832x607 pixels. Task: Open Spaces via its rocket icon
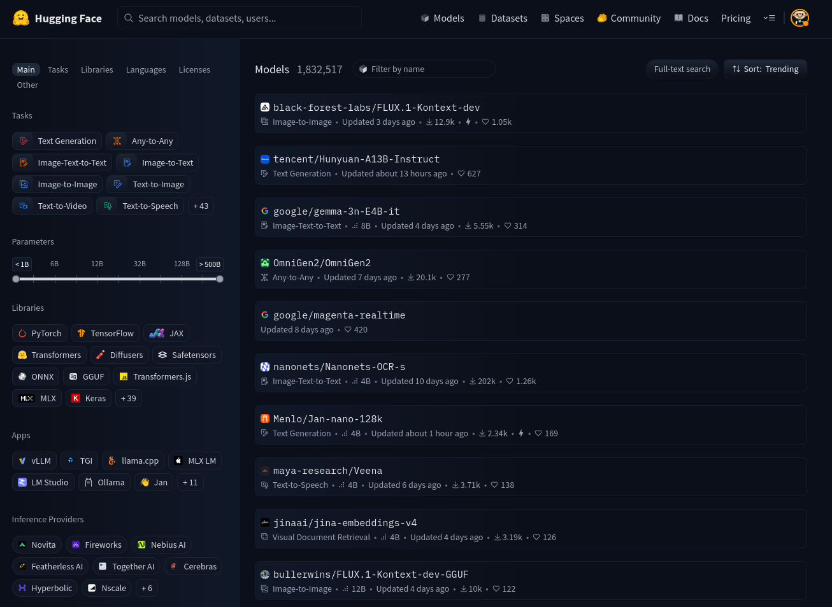coord(545,18)
